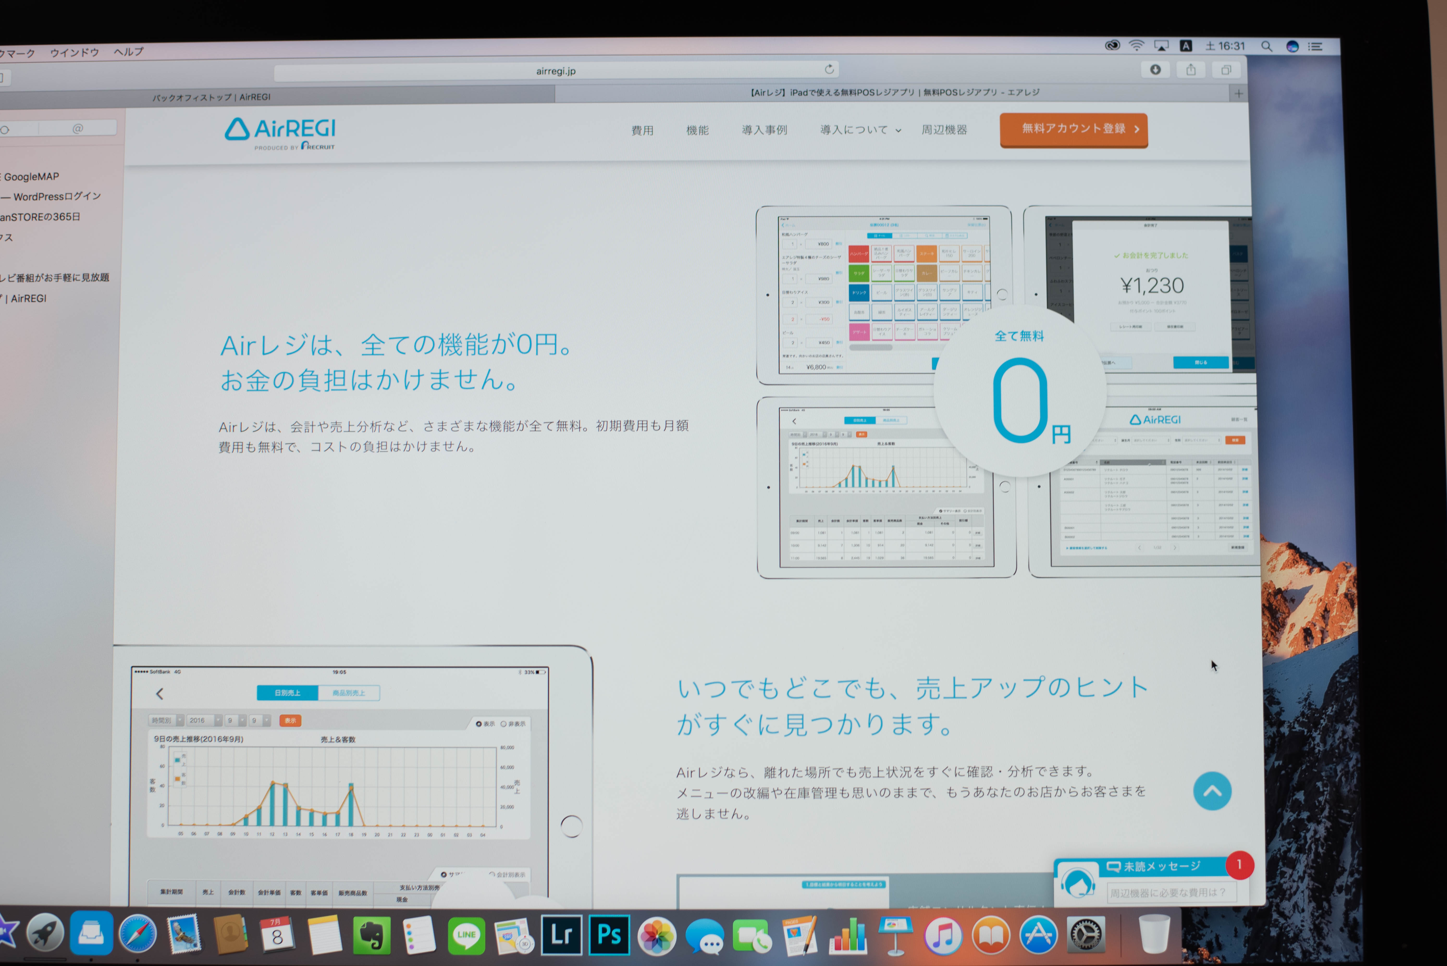Open Calendar showing 8 in dock
1447x966 pixels.
(x=276, y=934)
